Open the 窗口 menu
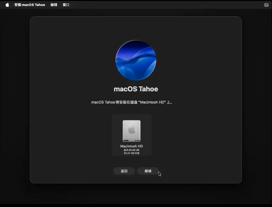The image size is (272, 207). click(x=66, y=5)
